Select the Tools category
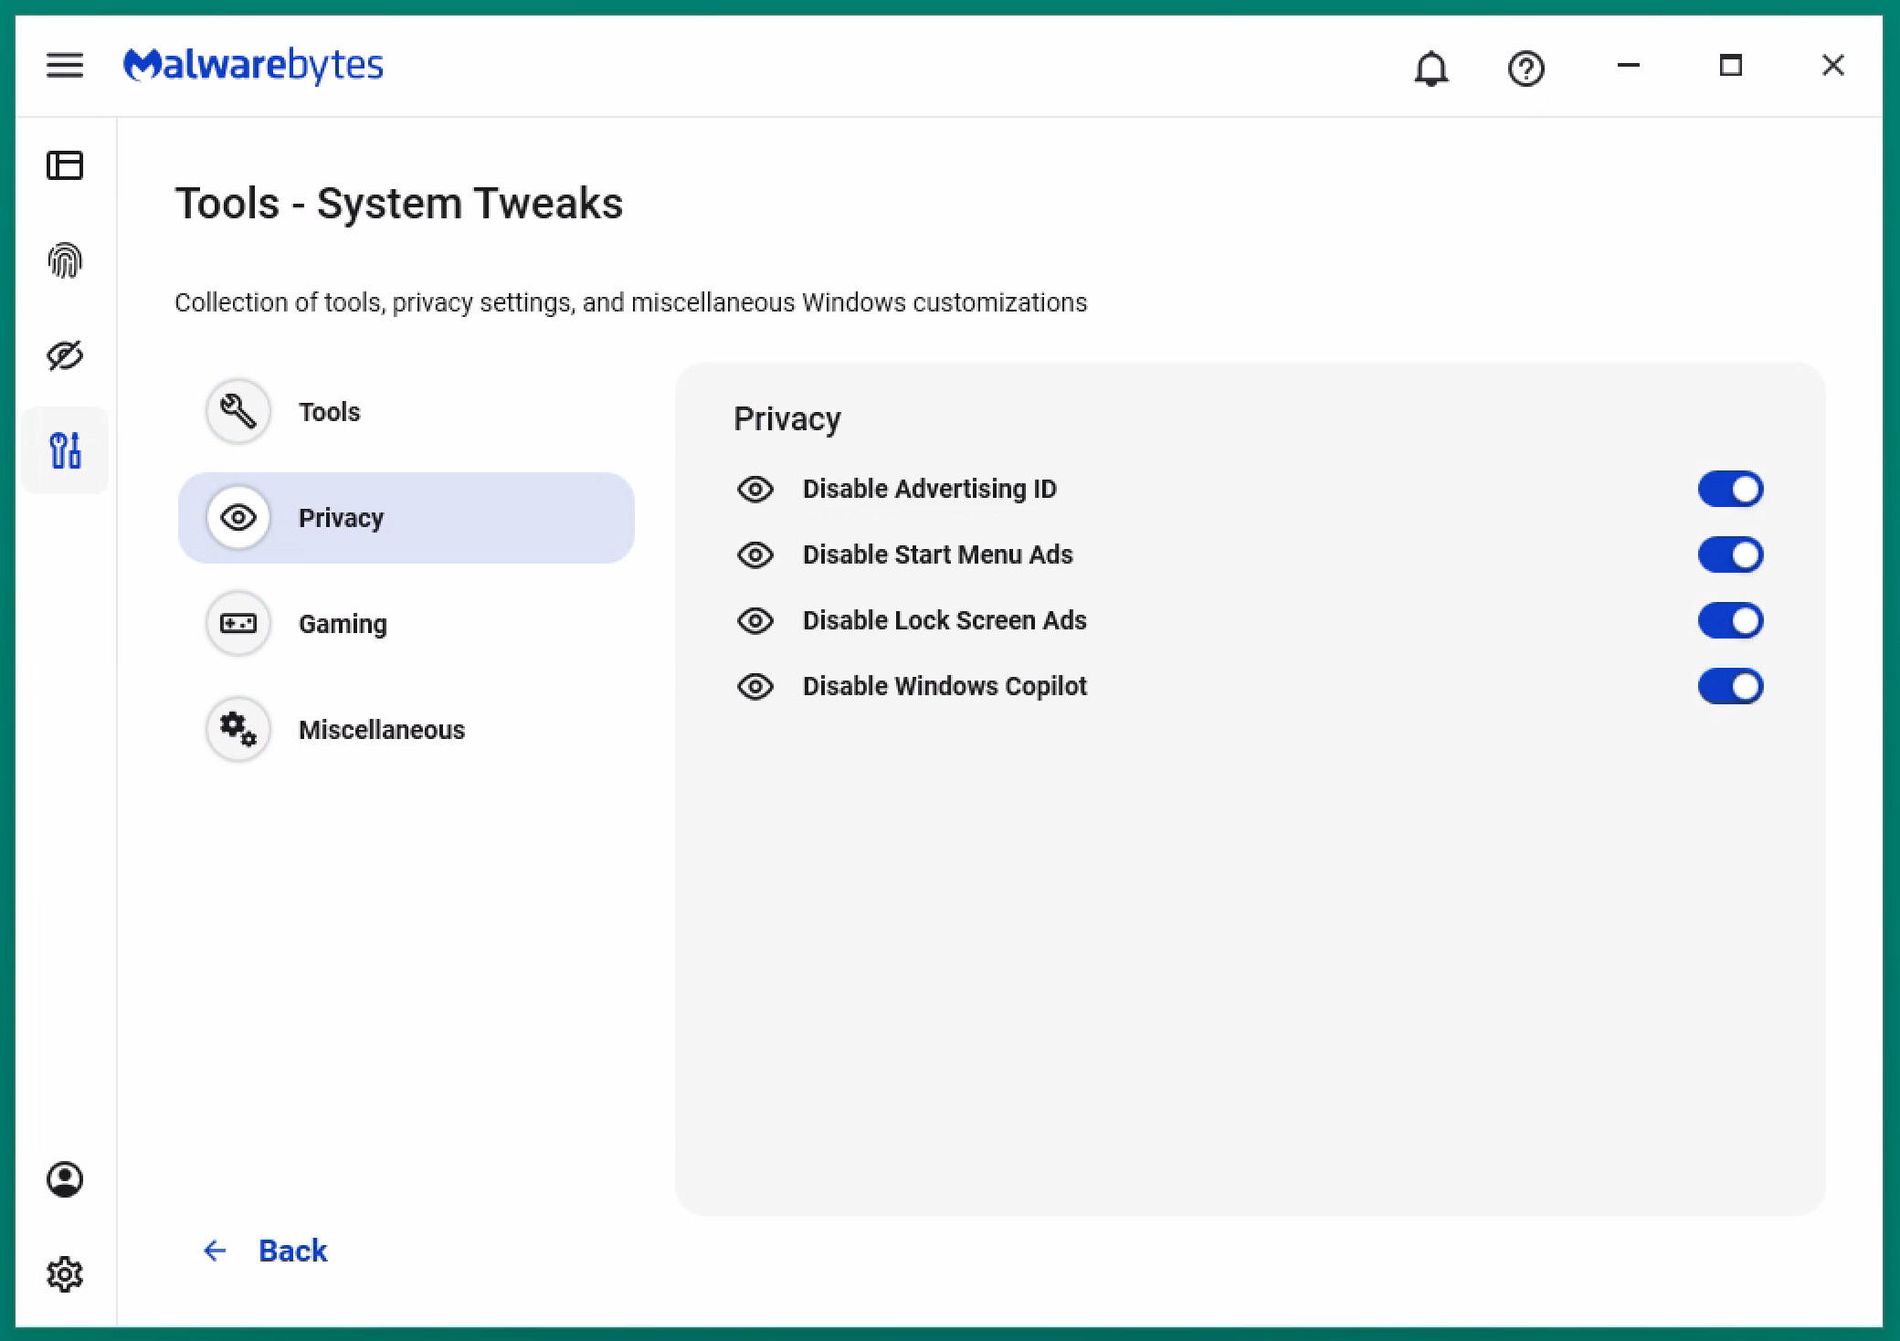 tap(330, 412)
